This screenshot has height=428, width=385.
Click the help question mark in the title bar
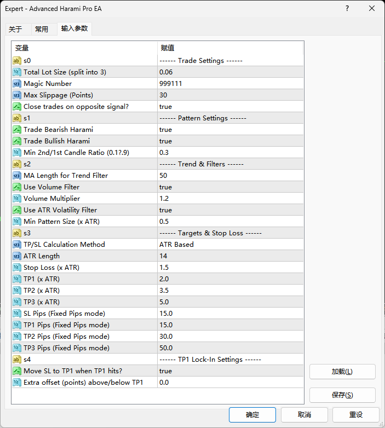pos(347,8)
